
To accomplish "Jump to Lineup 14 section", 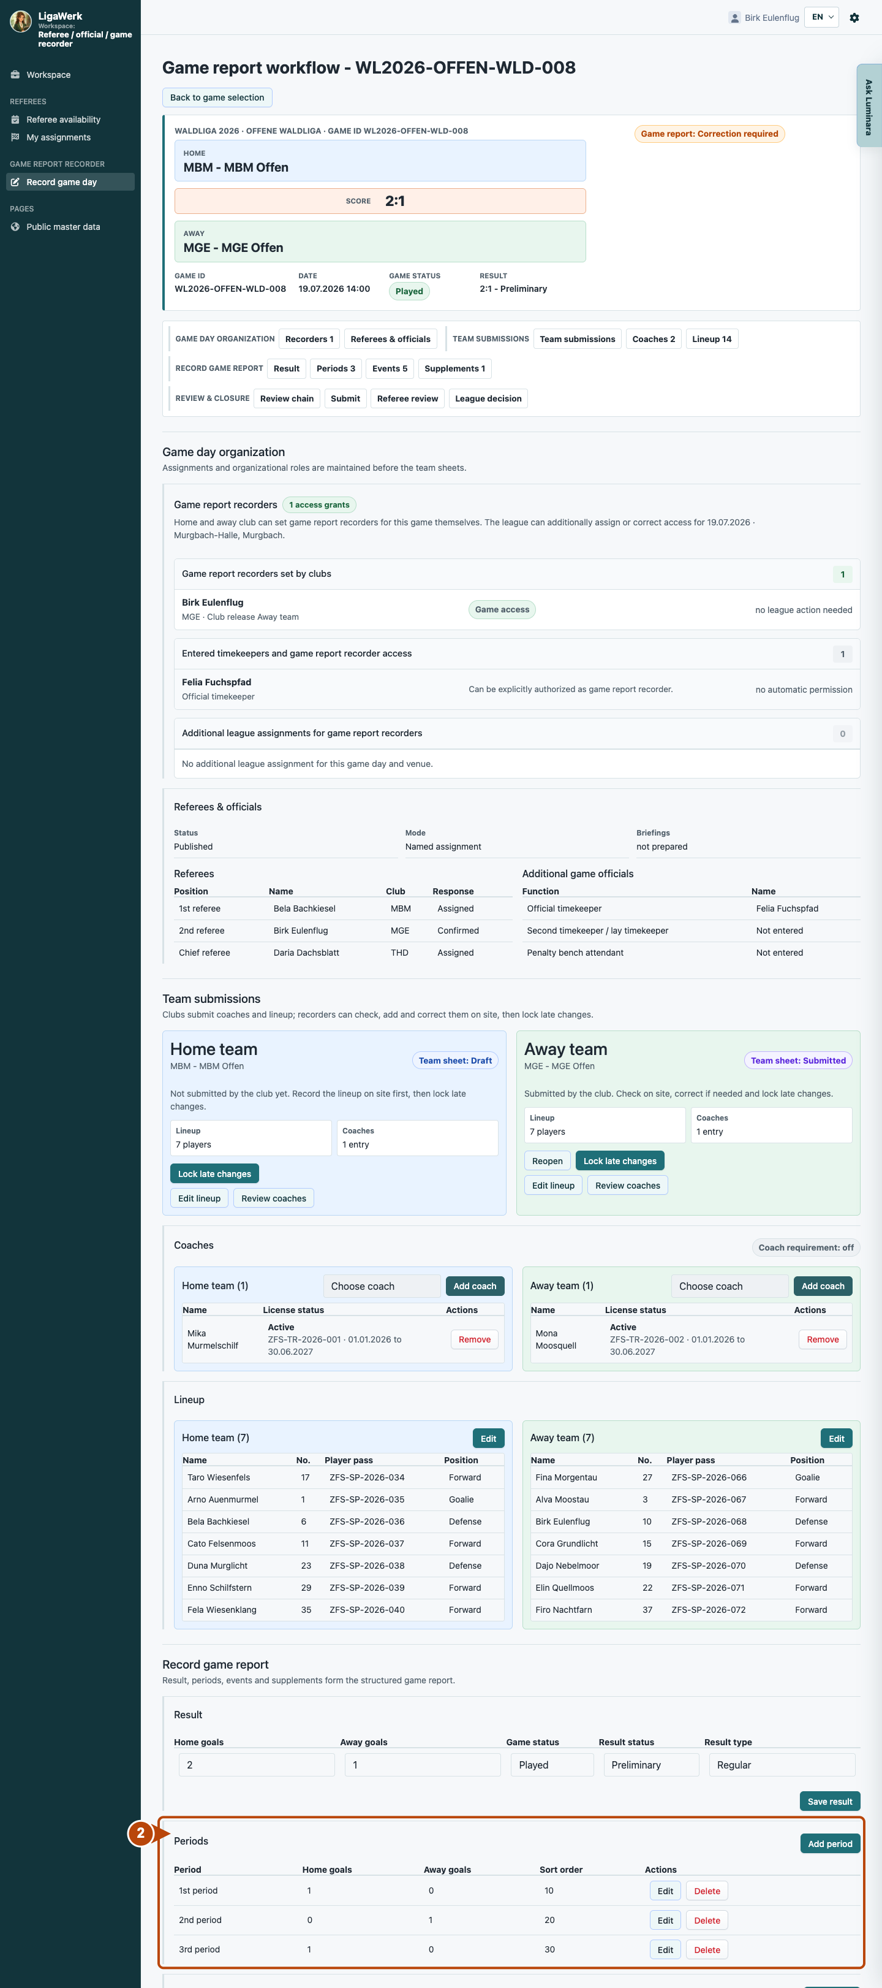I will pos(712,339).
